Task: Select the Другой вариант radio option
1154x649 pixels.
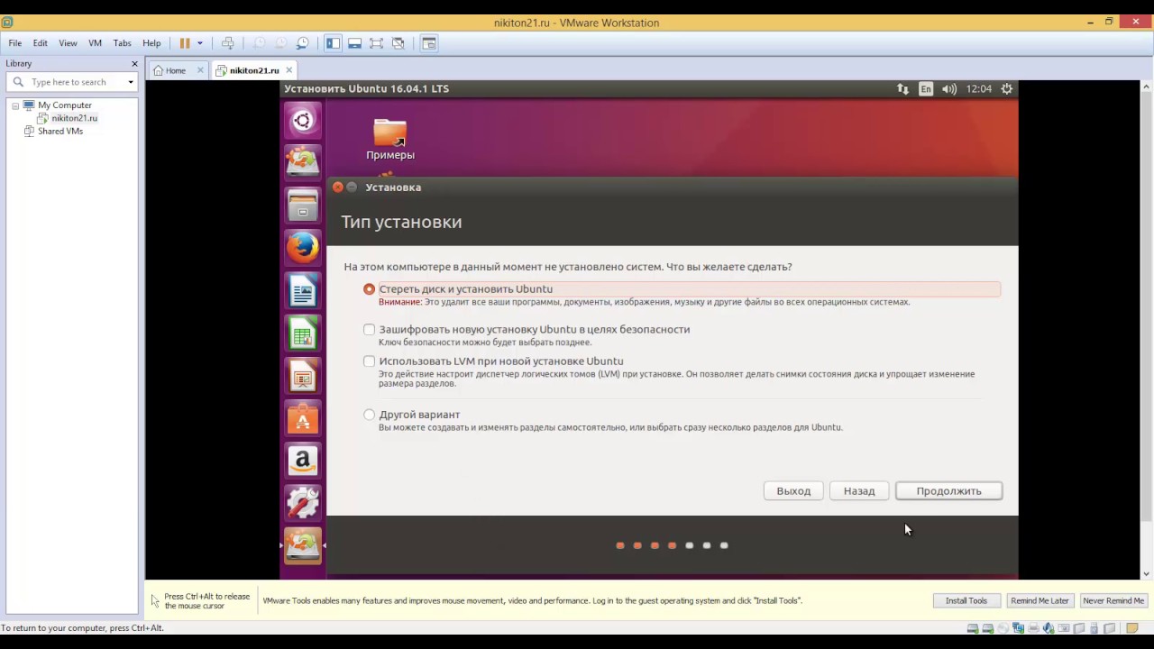Action: tap(369, 415)
